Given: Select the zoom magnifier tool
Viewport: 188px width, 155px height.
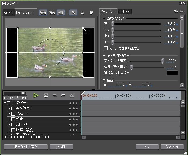Looking at the screenshot, I should coord(82,12).
